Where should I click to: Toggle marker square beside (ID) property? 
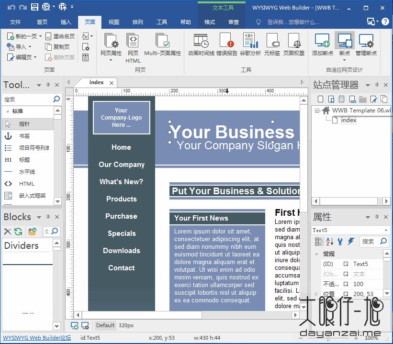346,264
